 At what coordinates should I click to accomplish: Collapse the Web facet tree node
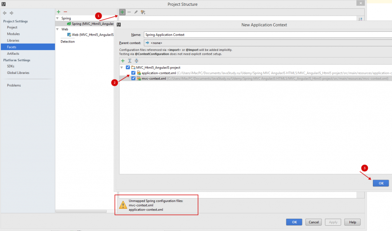(57, 29)
